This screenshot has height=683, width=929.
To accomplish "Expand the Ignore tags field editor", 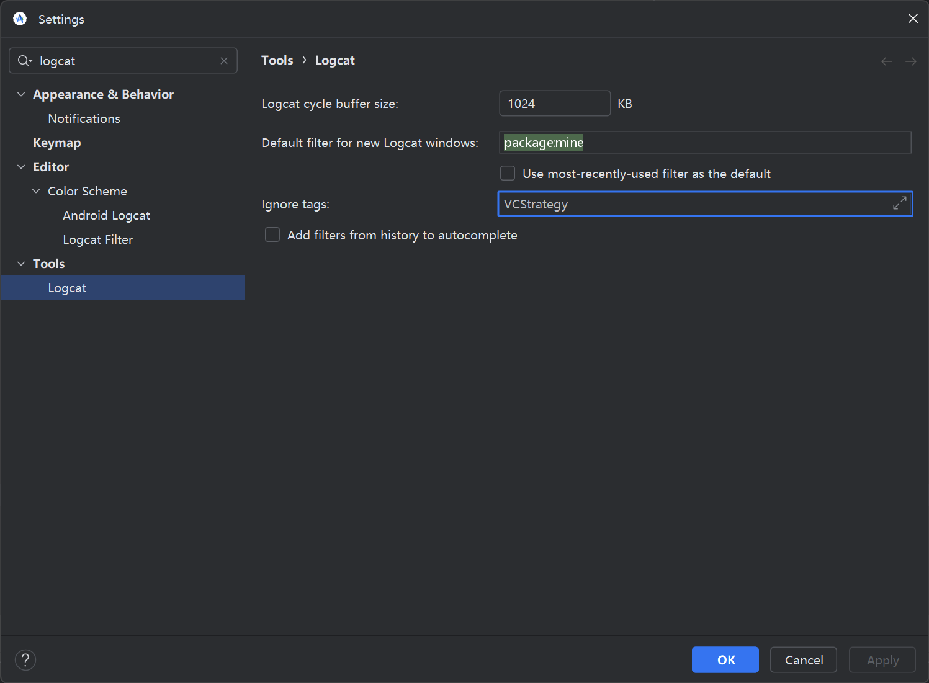I will pos(899,203).
